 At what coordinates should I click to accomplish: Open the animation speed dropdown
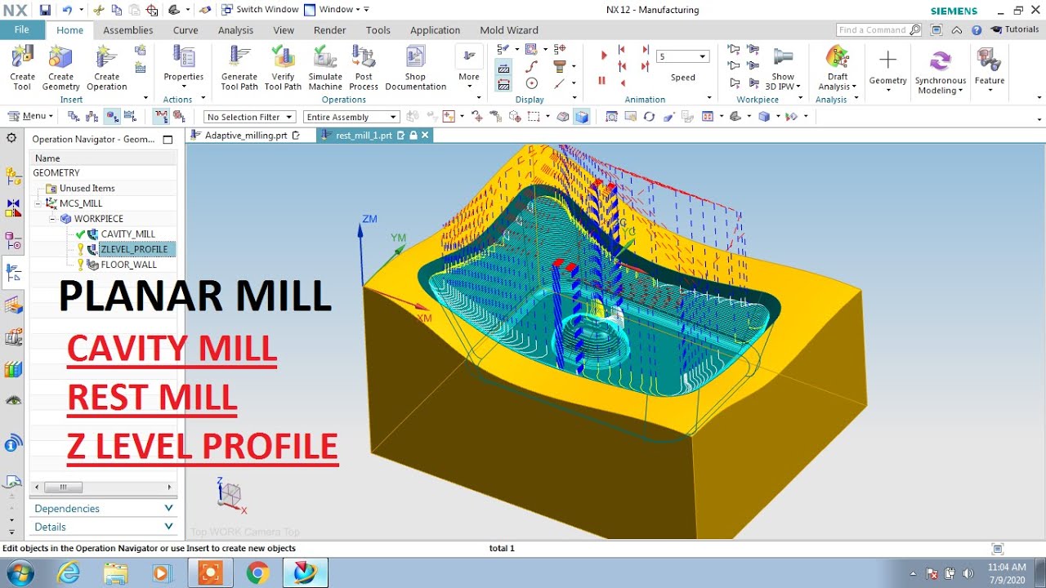tap(703, 56)
